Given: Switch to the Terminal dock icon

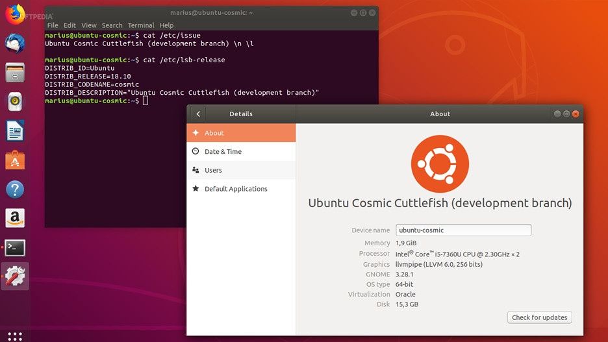Looking at the screenshot, I should tap(15, 247).
